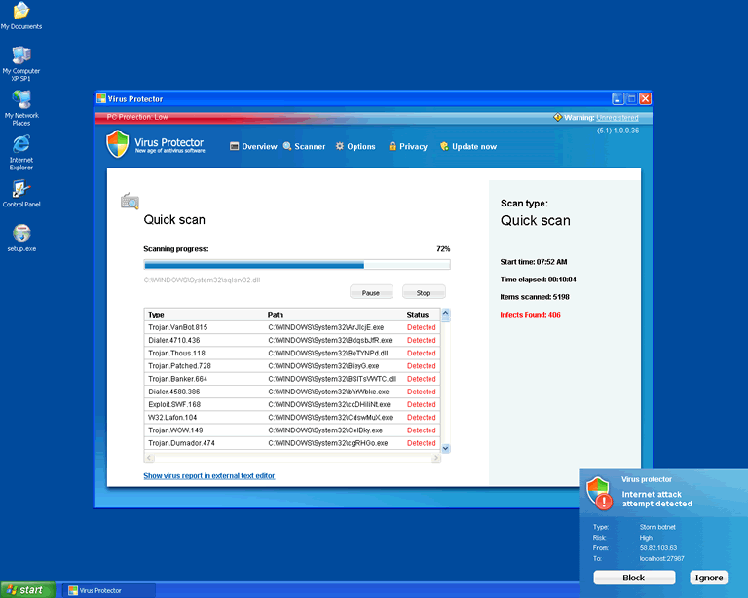Open the My Computer desktop icon

pyautogui.click(x=20, y=55)
